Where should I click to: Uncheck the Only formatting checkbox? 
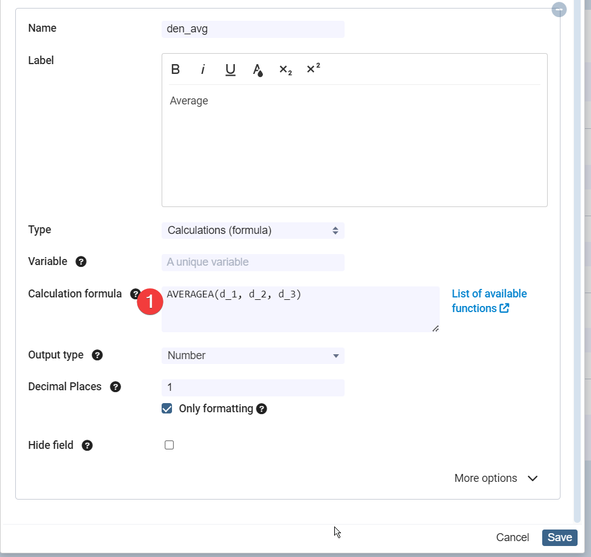click(x=167, y=409)
